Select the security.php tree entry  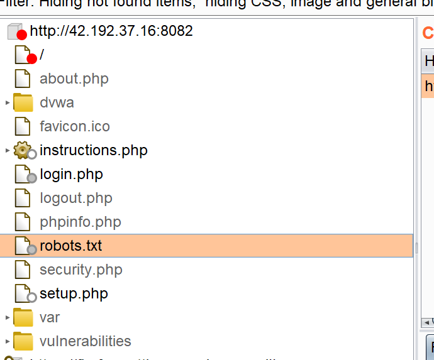81,270
